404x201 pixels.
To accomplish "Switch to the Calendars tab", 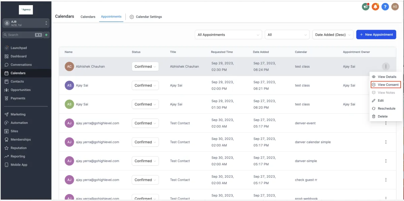I will [88, 17].
